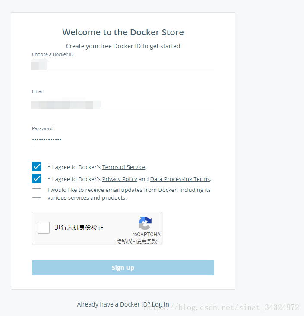Click the 'Welcome to the Docker Store' heading
The width and height of the screenshot is (304, 316).
[x=123, y=32]
